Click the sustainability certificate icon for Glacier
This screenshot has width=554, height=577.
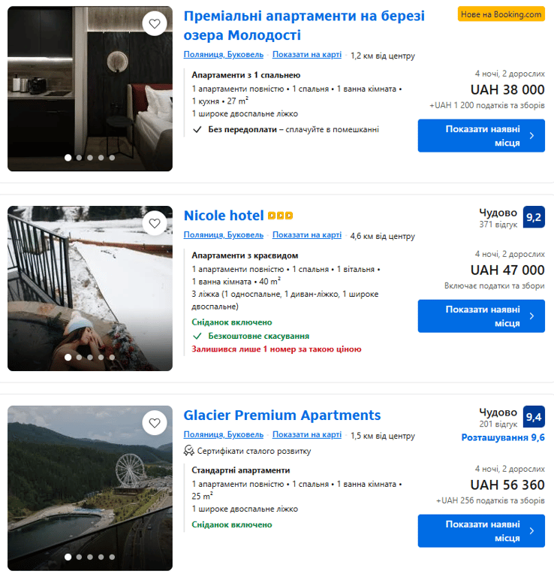[189, 451]
